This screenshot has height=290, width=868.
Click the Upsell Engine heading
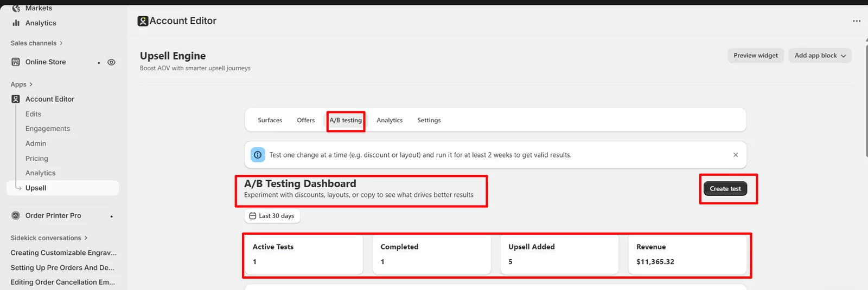point(173,56)
